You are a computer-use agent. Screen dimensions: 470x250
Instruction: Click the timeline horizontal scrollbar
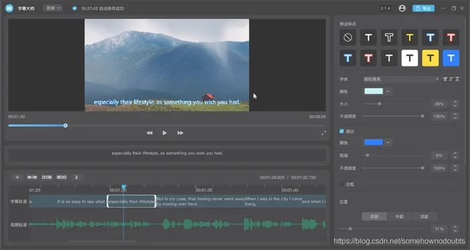(x=101, y=241)
